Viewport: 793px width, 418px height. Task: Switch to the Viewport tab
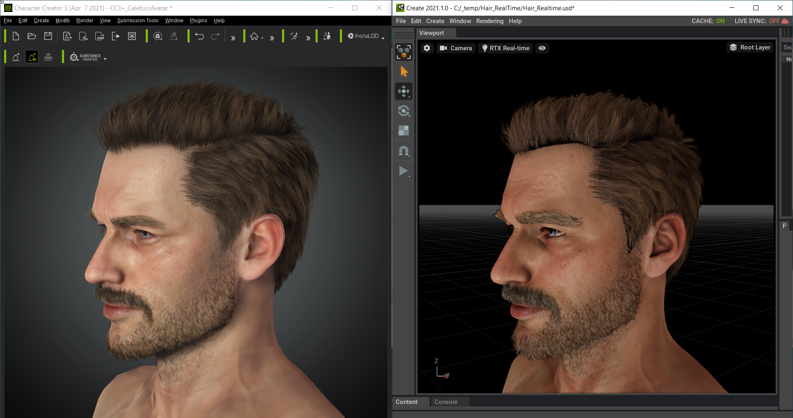(432, 33)
